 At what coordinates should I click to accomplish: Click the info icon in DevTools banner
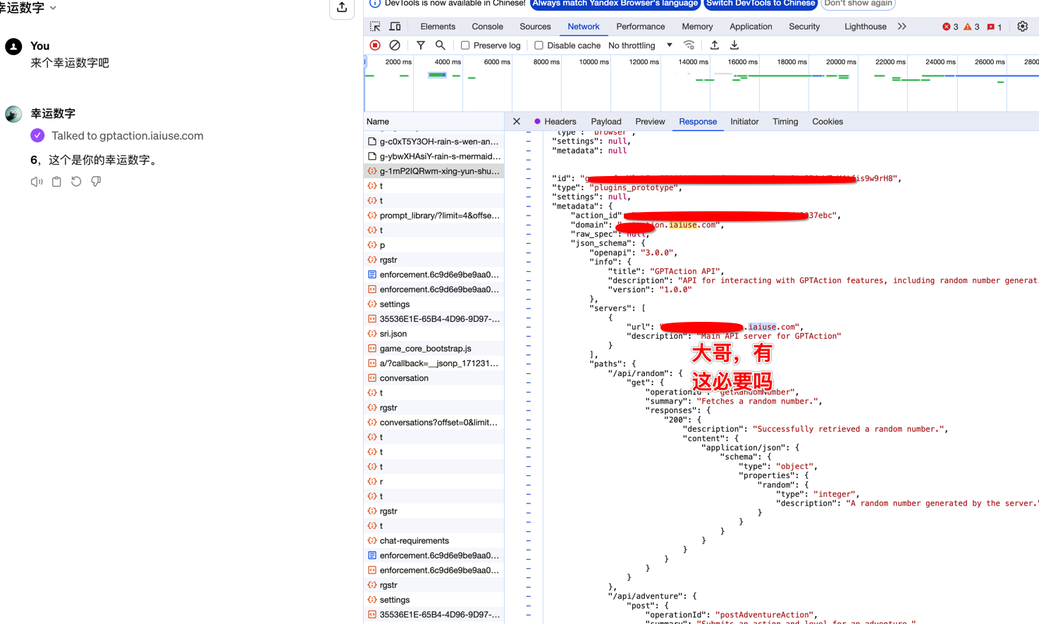(375, 4)
